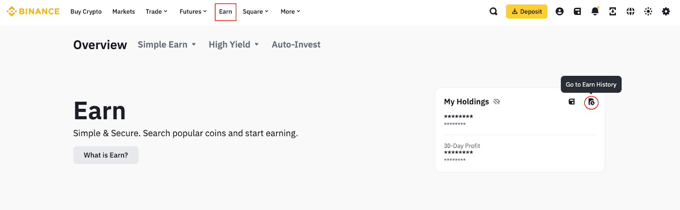The width and height of the screenshot is (680, 210).
Task: Expand the Simple Earn dropdown
Action: [x=167, y=45]
